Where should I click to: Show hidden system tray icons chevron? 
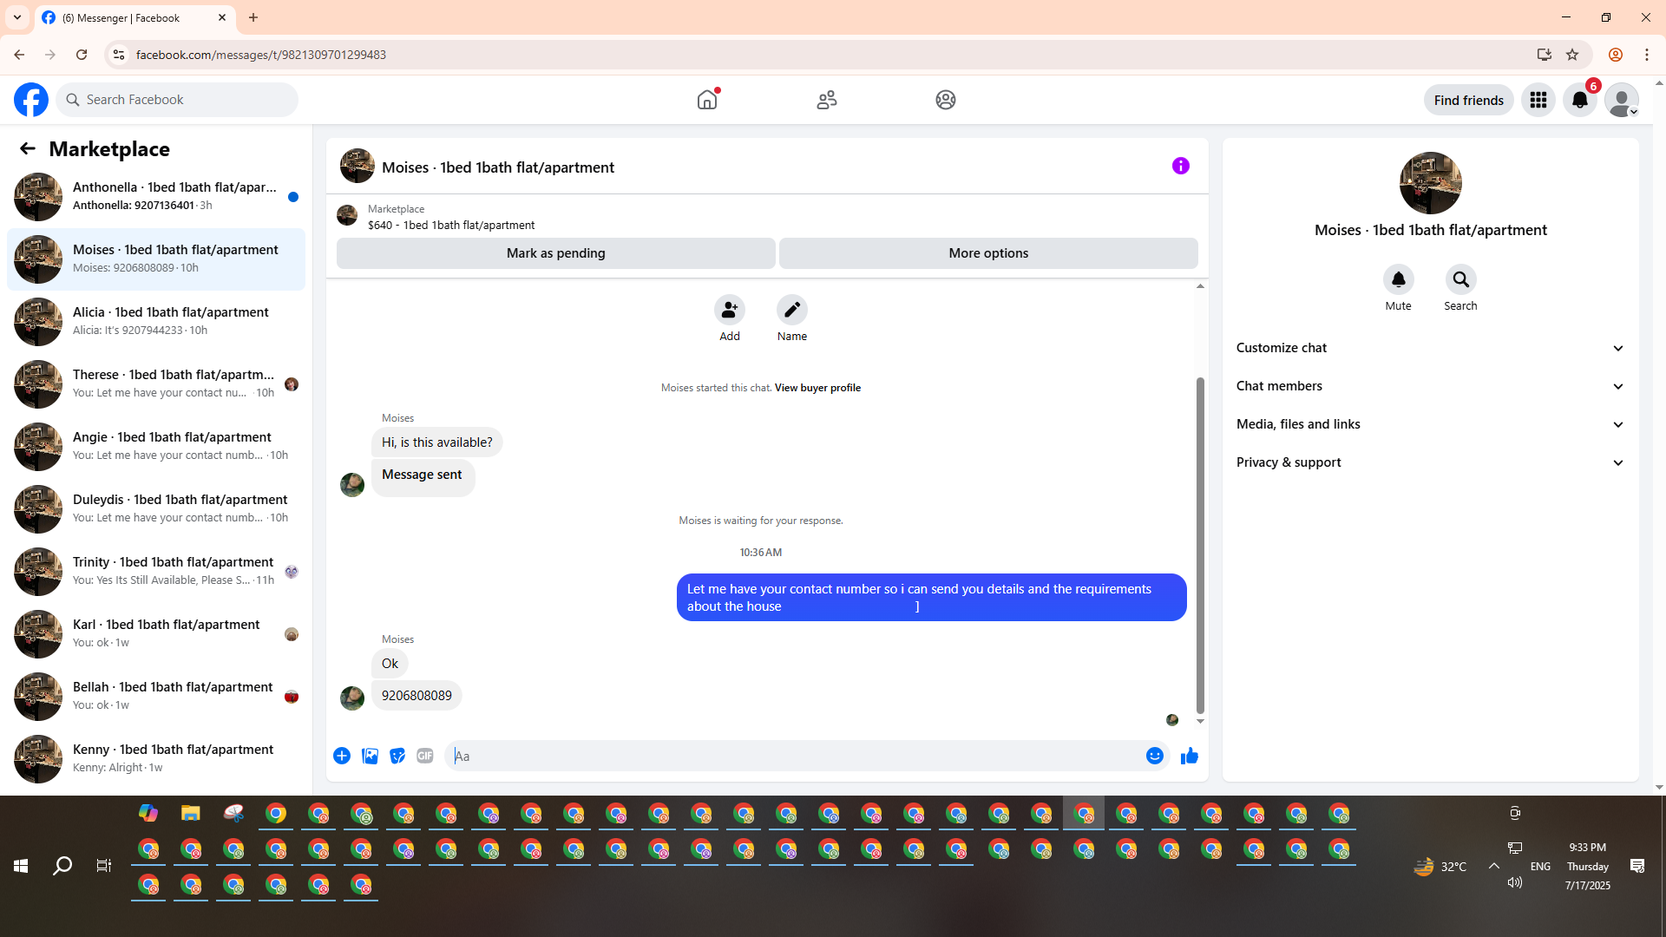(x=1494, y=866)
